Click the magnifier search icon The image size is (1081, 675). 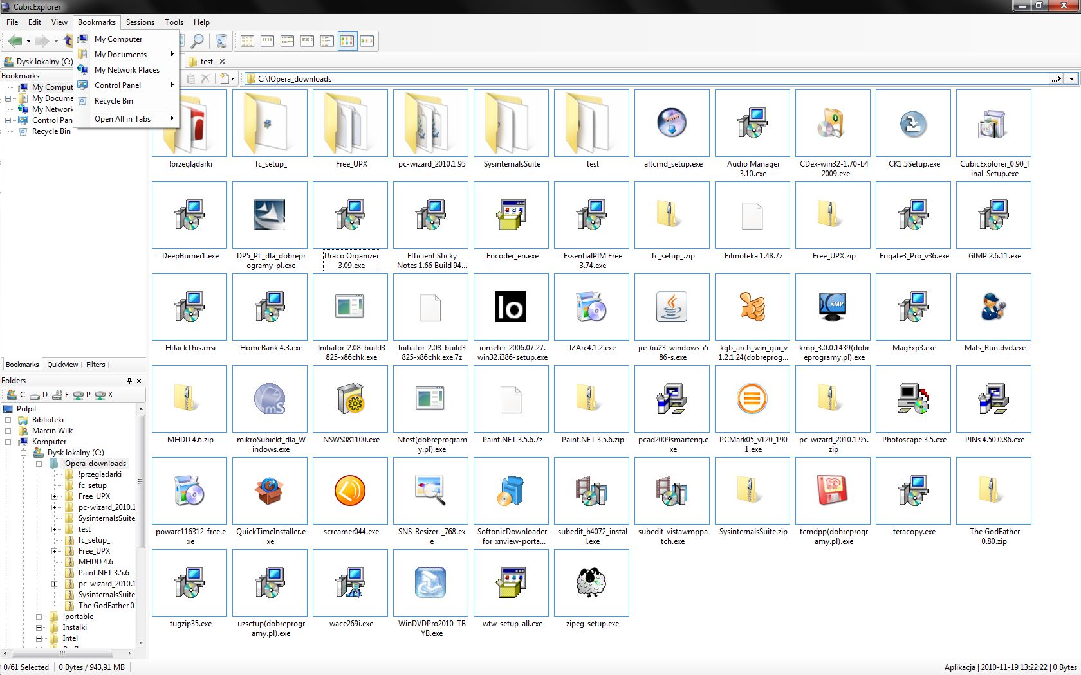(198, 41)
